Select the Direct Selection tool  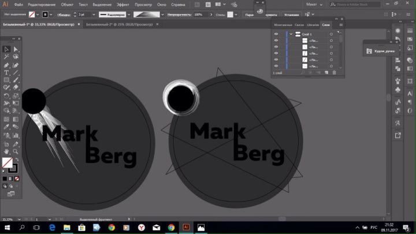[16, 49]
